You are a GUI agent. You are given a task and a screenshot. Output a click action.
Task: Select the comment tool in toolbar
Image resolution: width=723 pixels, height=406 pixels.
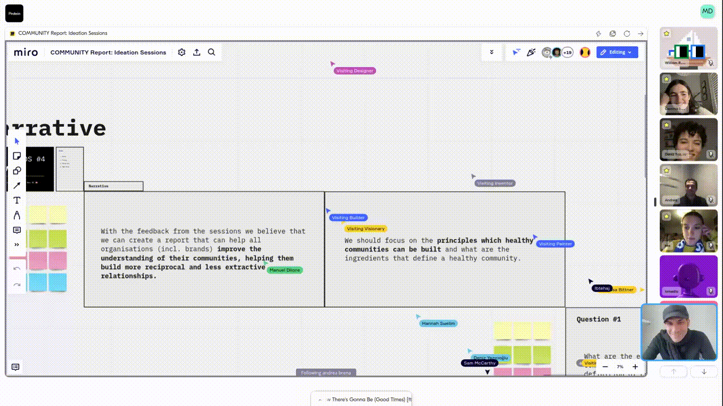(x=17, y=230)
